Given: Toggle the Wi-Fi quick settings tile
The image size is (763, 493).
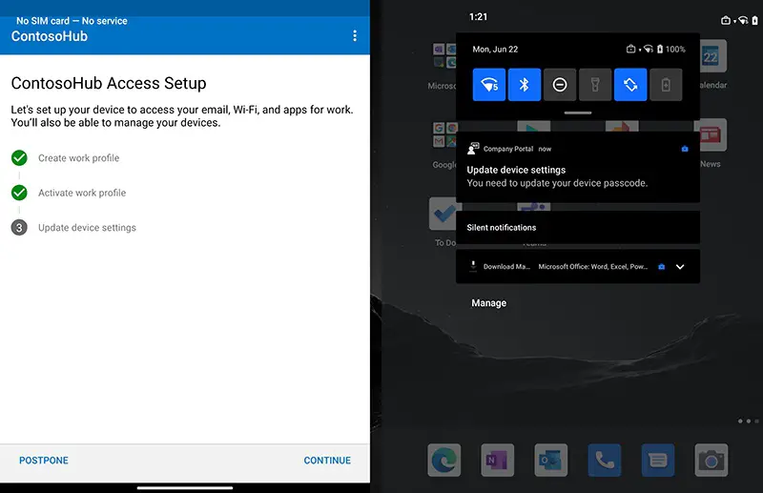Looking at the screenshot, I should point(489,85).
